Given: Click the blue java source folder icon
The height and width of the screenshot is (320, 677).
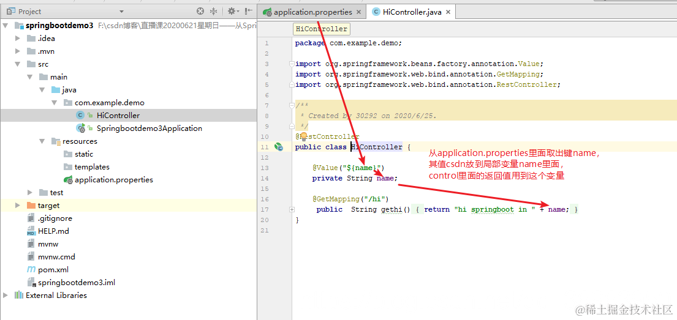Looking at the screenshot, I should [56, 90].
